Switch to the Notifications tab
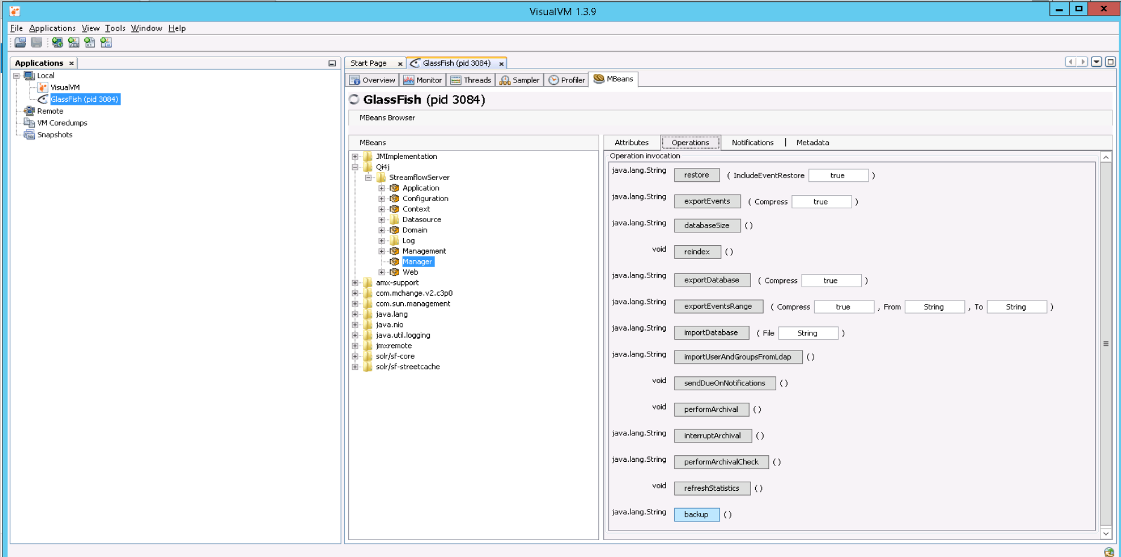 click(752, 143)
